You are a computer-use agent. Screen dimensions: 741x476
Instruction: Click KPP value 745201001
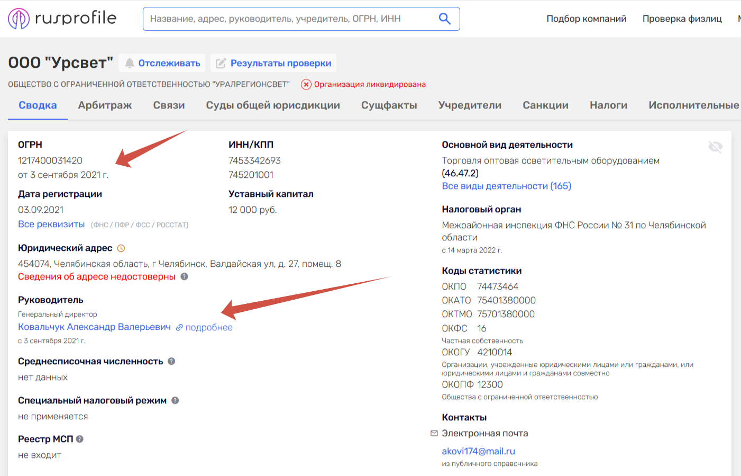[x=251, y=175]
